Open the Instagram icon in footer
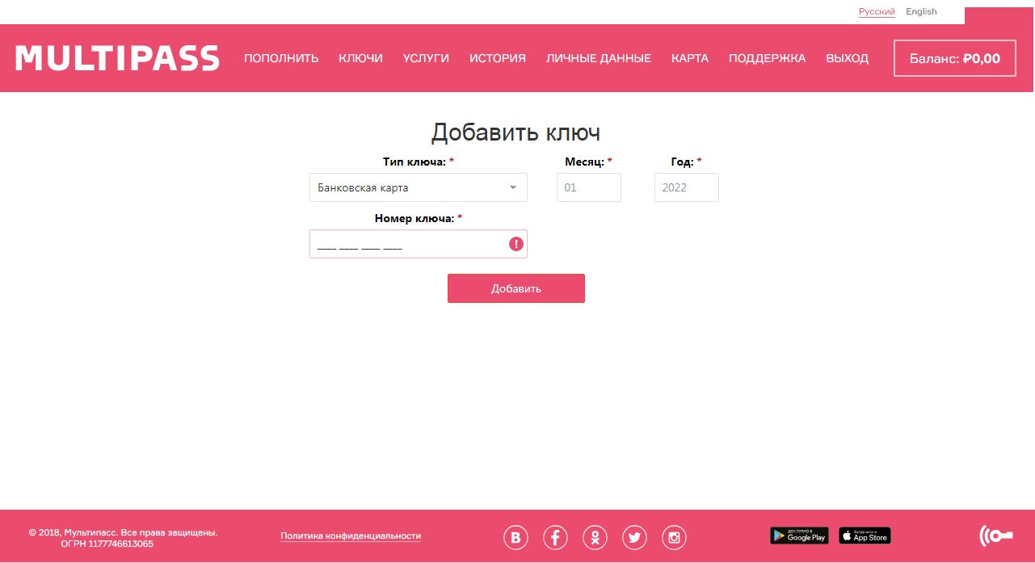The image size is (1035, 563). click(x=675, y=537)
